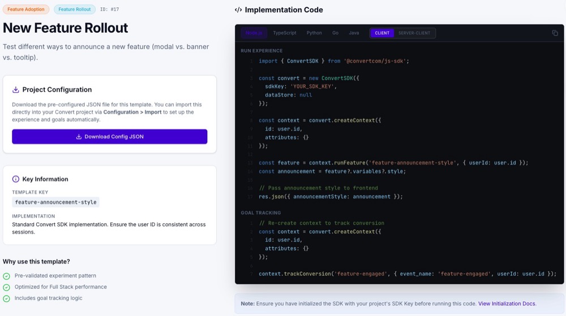Open the Go language tab
This screenshot has width=566, height=316.
point(336,33)
